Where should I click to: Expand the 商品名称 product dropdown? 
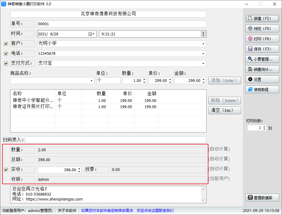pyautogui.click(x=91, y=81)
